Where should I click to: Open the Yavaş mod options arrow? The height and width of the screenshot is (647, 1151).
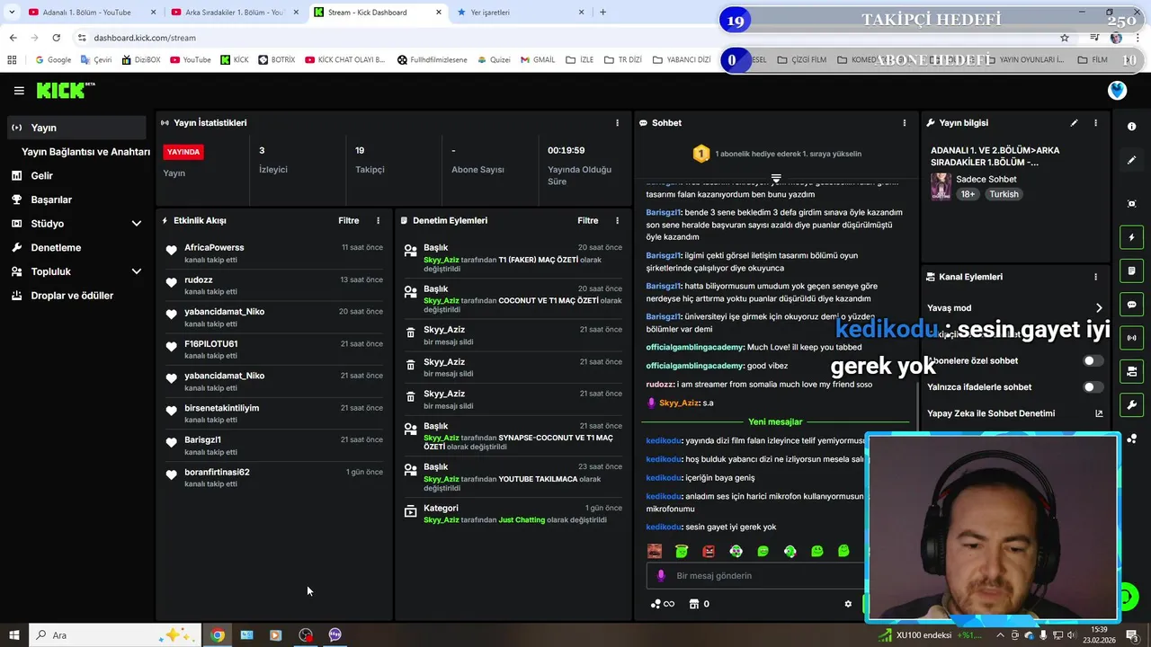click(x=1098, y=307)
